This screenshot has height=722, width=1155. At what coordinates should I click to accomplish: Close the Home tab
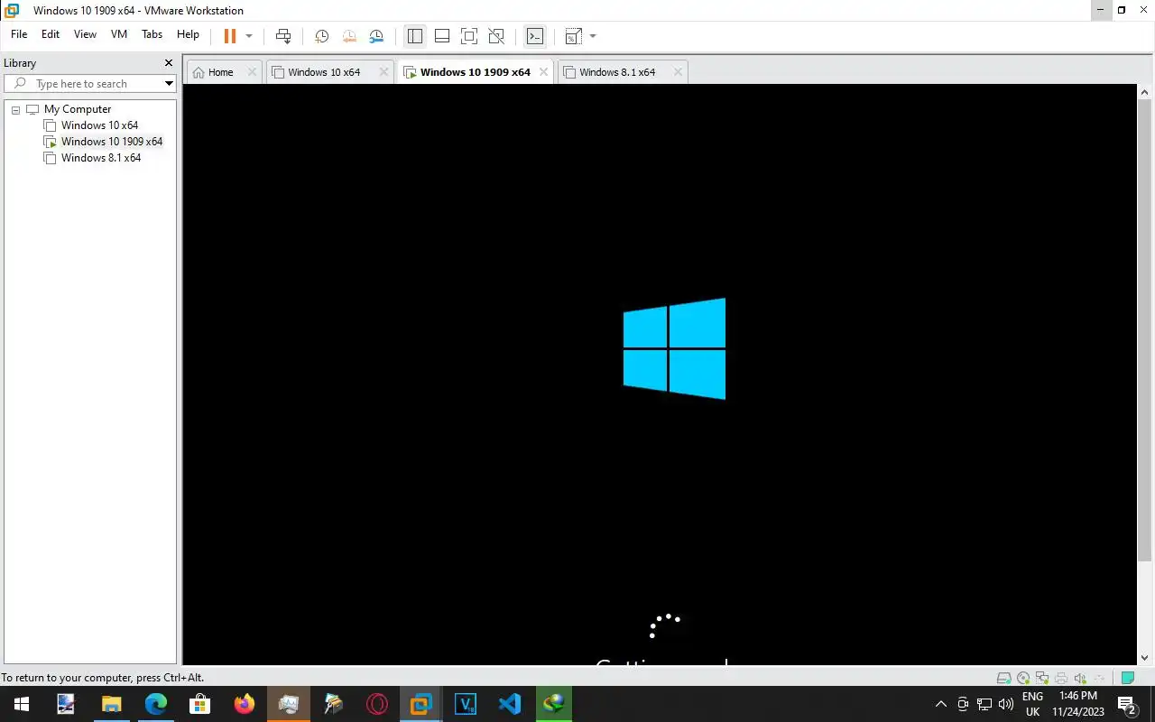pos(252,72)
